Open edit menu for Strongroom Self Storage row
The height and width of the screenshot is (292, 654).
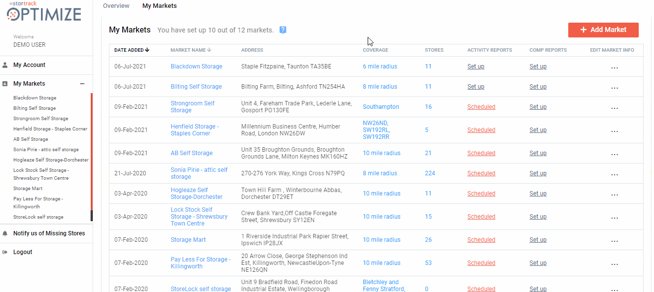pyautogui.click(x=615, y=108)
